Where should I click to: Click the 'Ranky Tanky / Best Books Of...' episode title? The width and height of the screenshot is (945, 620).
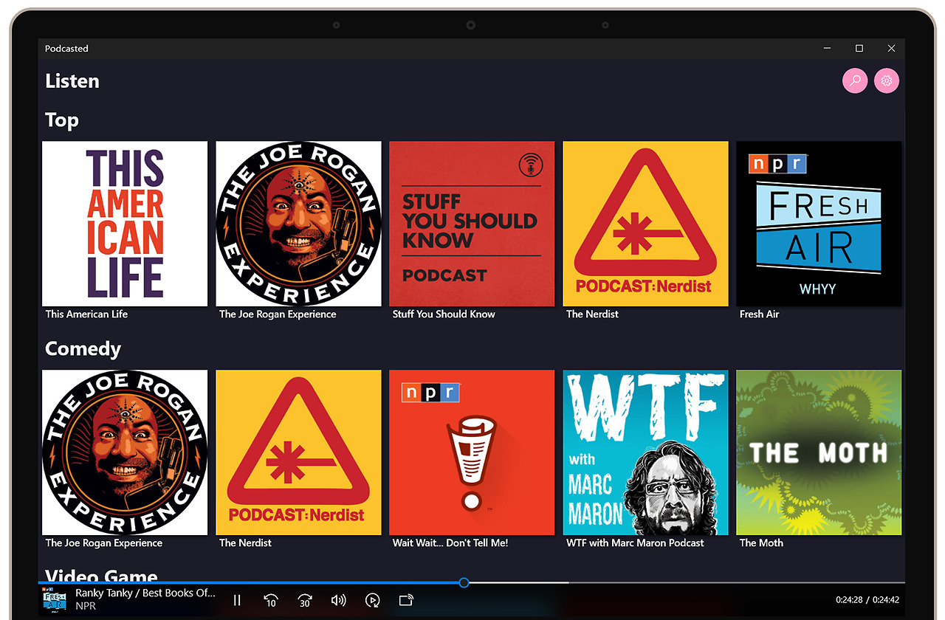tap(145, 593)
